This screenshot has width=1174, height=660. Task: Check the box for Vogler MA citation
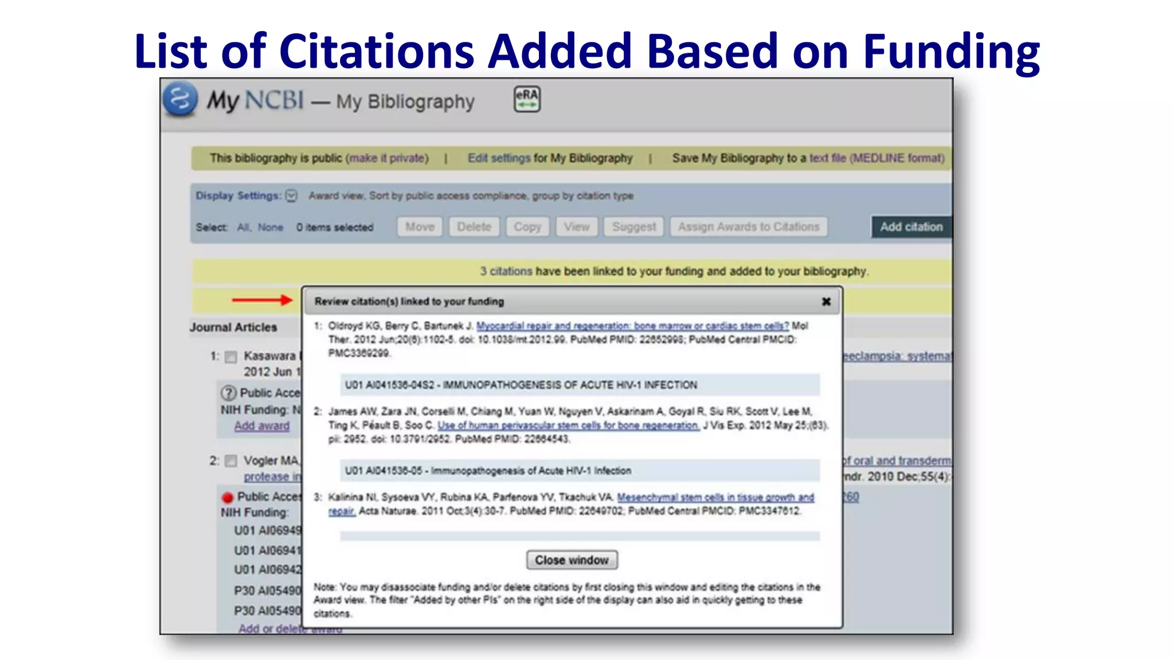(230, 461)
